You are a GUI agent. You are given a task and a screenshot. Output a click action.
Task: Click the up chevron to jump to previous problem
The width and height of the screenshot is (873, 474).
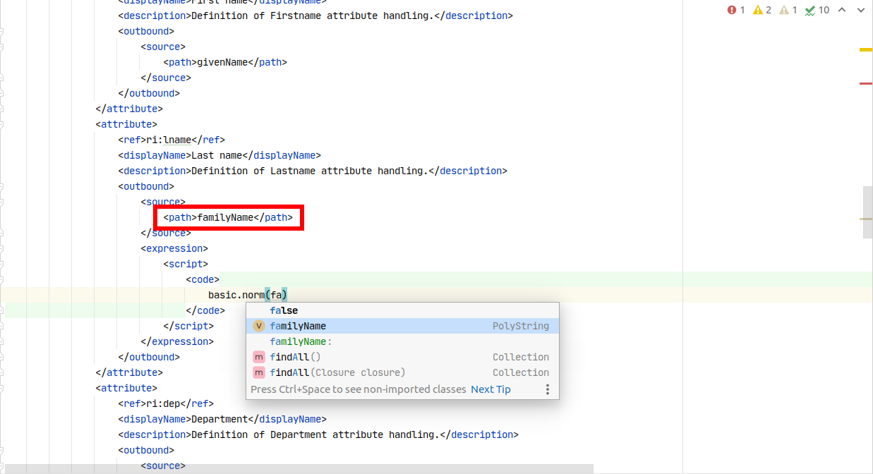click(x=841, y=11)
